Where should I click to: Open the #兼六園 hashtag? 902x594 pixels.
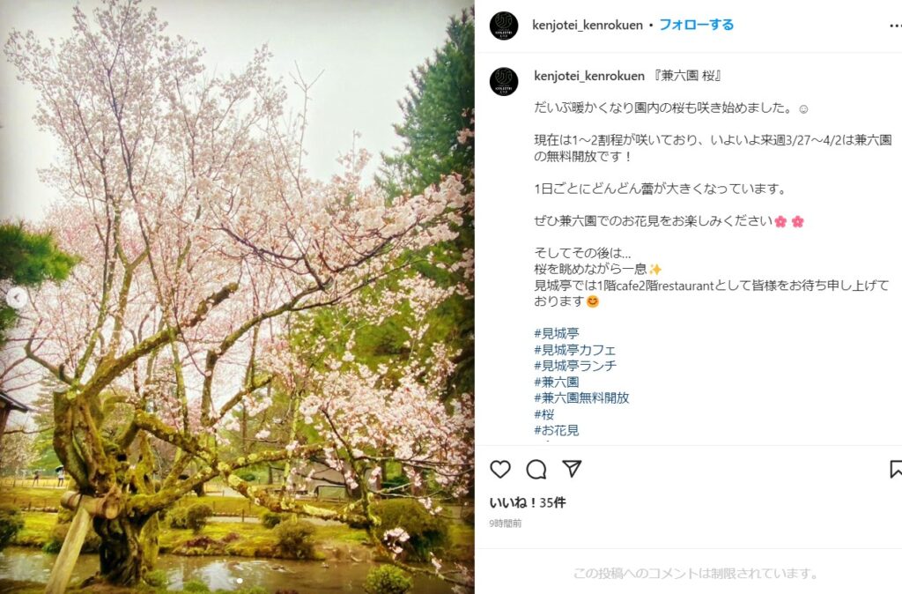(x=557, y=382)
